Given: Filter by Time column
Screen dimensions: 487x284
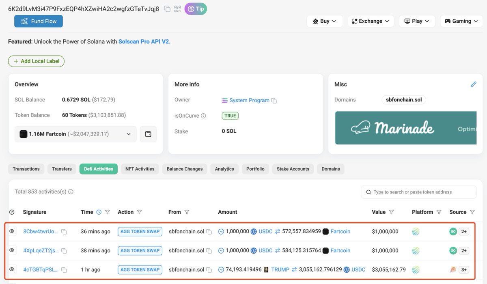Looking at the screenshot, I should click(x=108, y=212).
